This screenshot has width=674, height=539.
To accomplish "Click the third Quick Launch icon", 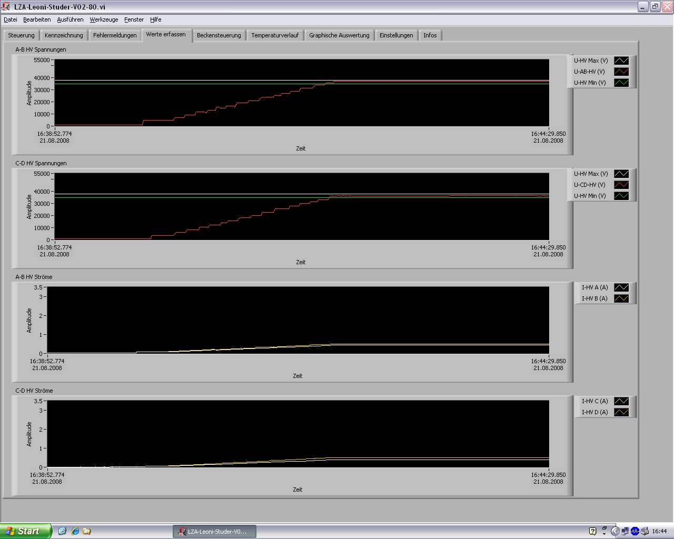I will pyautogui.click(x=87, y=531).
